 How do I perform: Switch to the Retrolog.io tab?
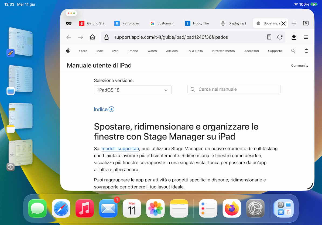[127, 23]
